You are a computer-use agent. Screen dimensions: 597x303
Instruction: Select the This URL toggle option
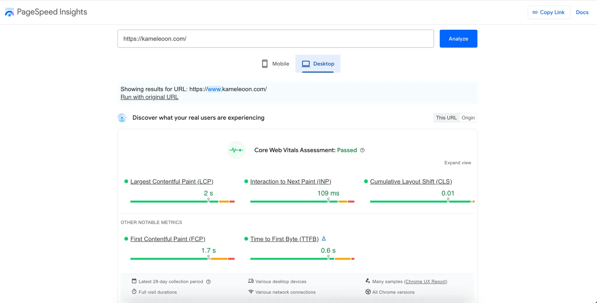[446, 118]
